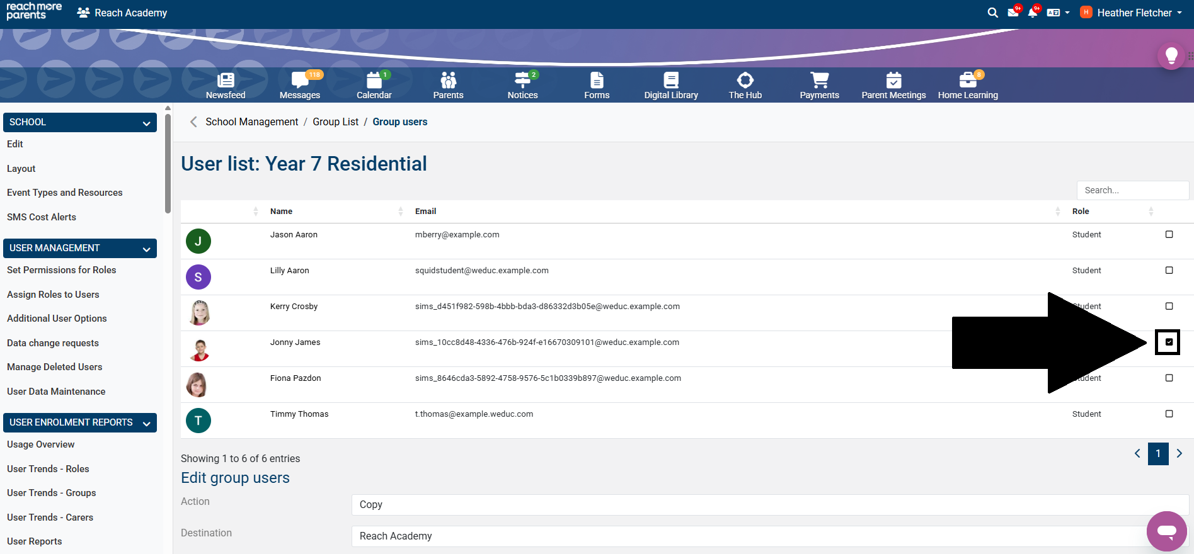Tick the checkbox for Timmy Thomas
Image resolution: width=1194 pixels, height=554 pixels.
click(x=1169, y=414)
